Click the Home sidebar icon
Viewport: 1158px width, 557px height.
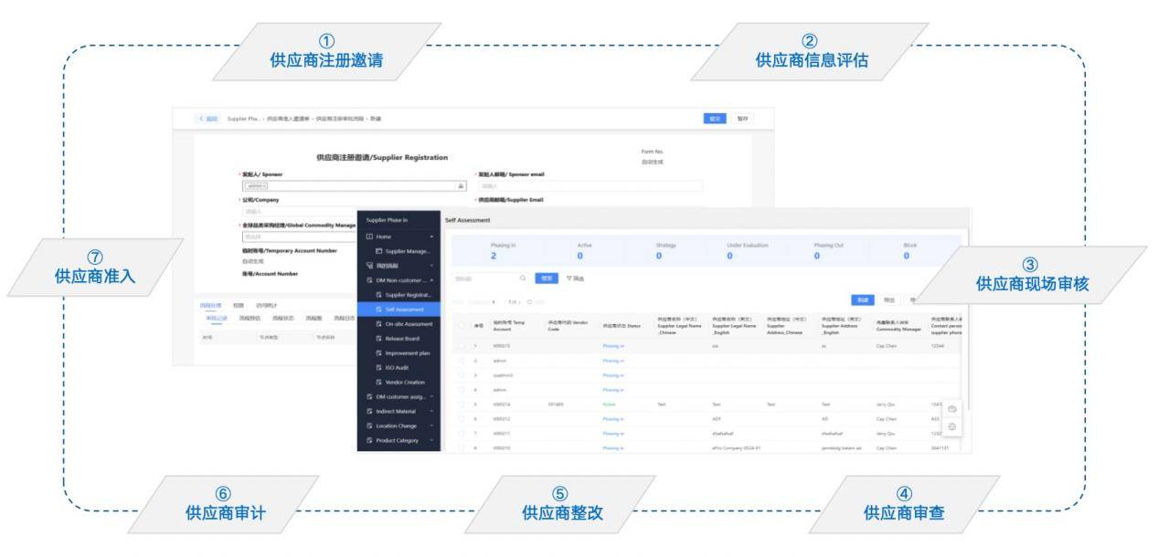pyautogui.click(x=368, y=236)
